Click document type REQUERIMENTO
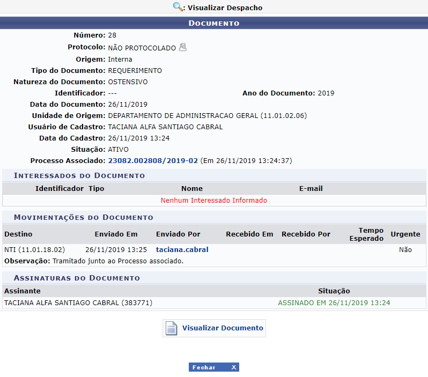The image size is (428, 377). [x=135, y=71]
